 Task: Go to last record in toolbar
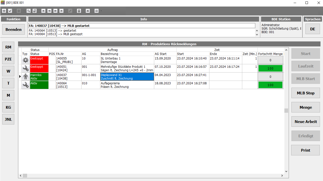coord(61,11)
